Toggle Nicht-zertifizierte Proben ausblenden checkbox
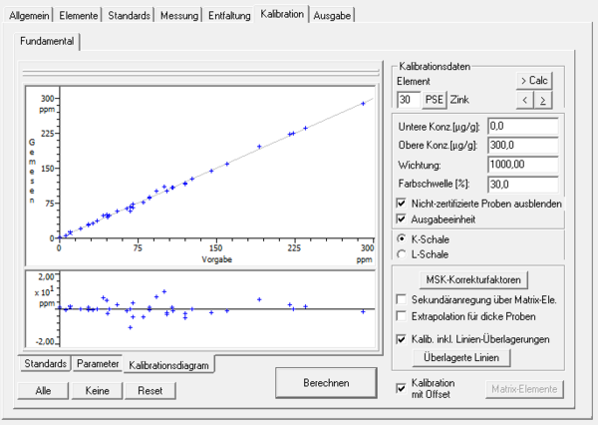 (x=402, y=204)
